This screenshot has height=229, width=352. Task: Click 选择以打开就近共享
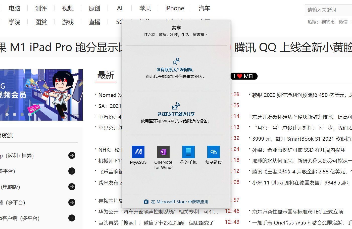[x=176, y=114]
